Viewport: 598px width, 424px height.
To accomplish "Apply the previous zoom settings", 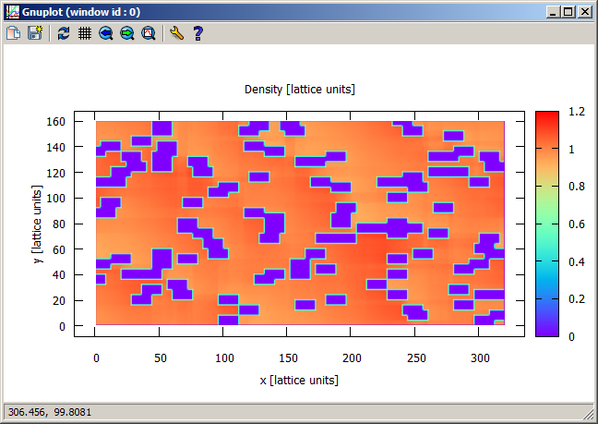I will point(105,33).
